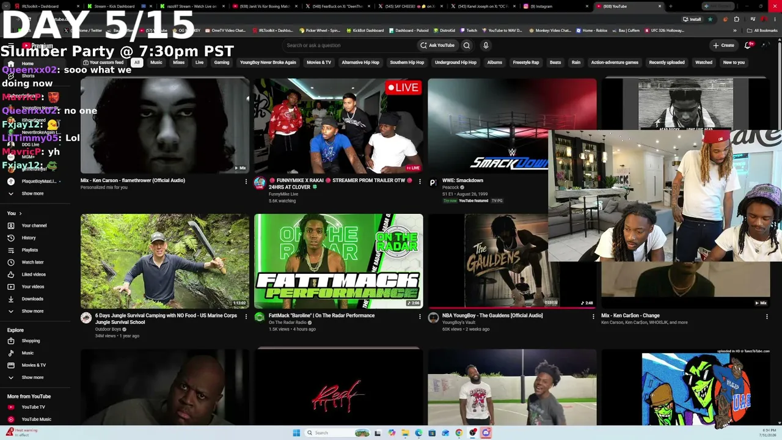Open the FunnyMike live stream thumbnail
This screenshot has height=440, width=782.
(x=338, y=126)
